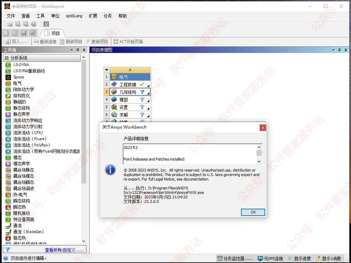Select the 随机振动 system icon
Image resolution: width=351 pixels, height=263 pixels.
pos(8,213)
